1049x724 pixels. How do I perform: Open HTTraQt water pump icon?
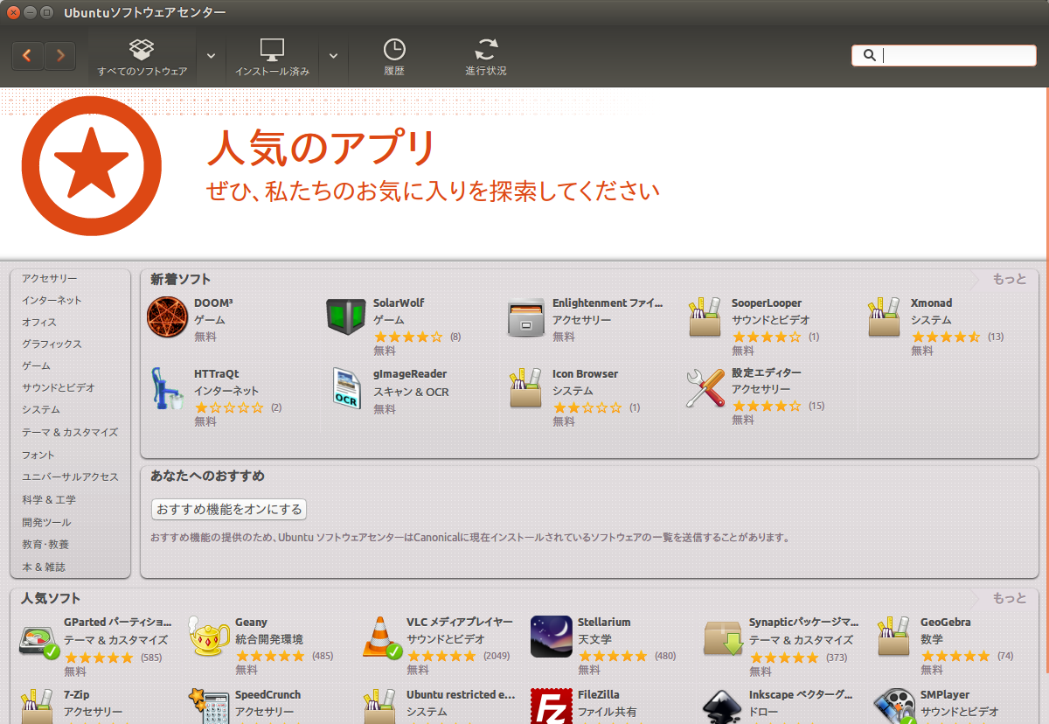click(166, 389)
